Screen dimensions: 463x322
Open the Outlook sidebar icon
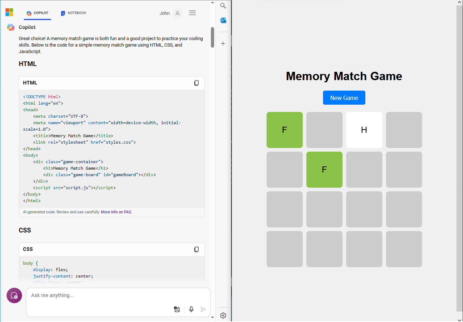point(223,21)
